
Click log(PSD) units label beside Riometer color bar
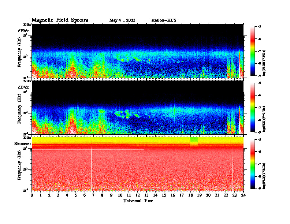[x=264, y=176]
